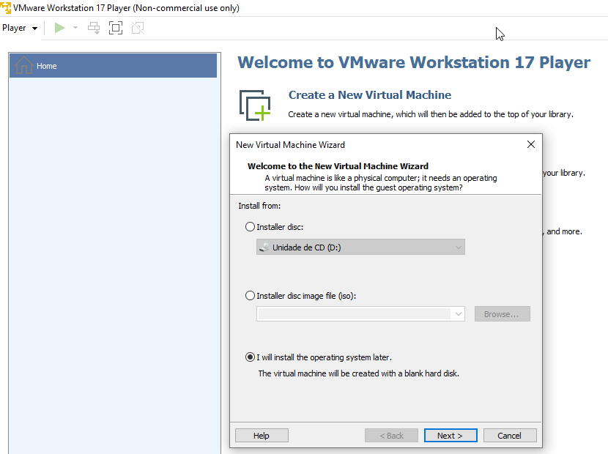Click the Browse... button

pos(502,314)
